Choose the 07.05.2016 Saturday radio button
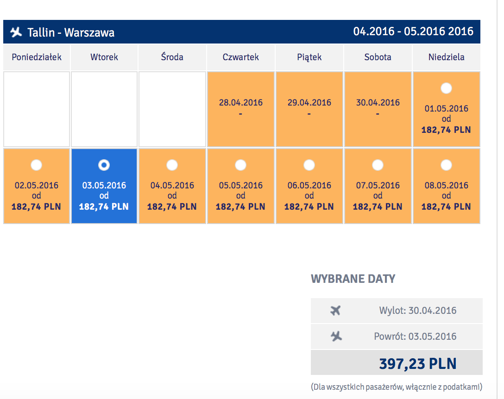 coord(378,165)
